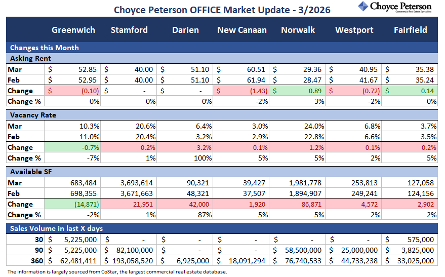Image resolution: width=445 pixels, height=277 pixels.
Task: Click the 'Sales Volume in last X days' header
Action: pyautogui.click(x=222, y=228)
